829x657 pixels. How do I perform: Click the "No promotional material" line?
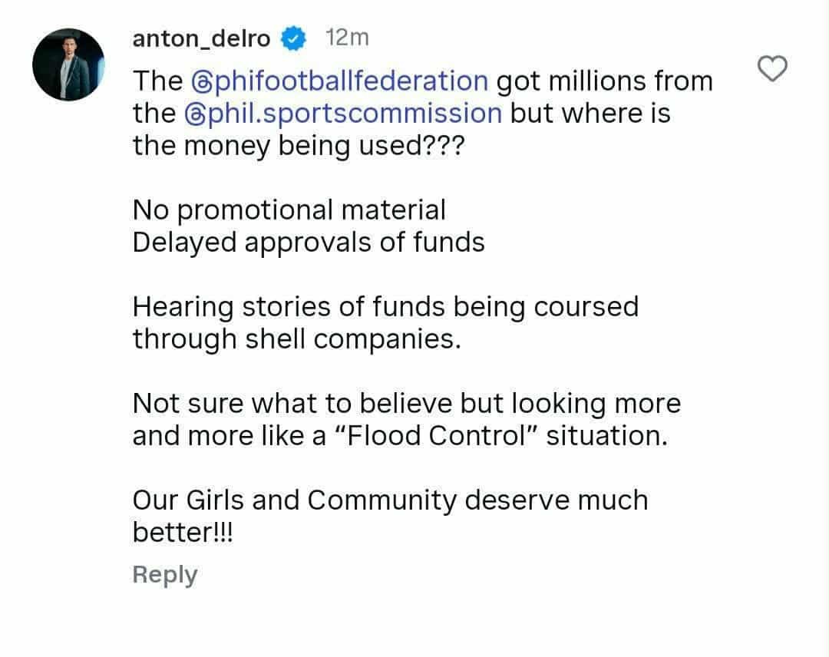click(x=289, y=210)
